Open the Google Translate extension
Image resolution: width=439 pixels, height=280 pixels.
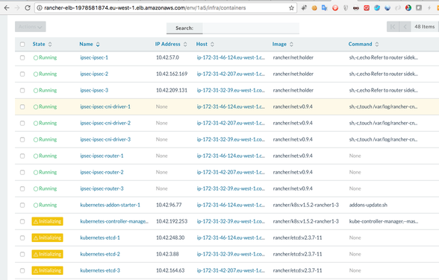325,8
